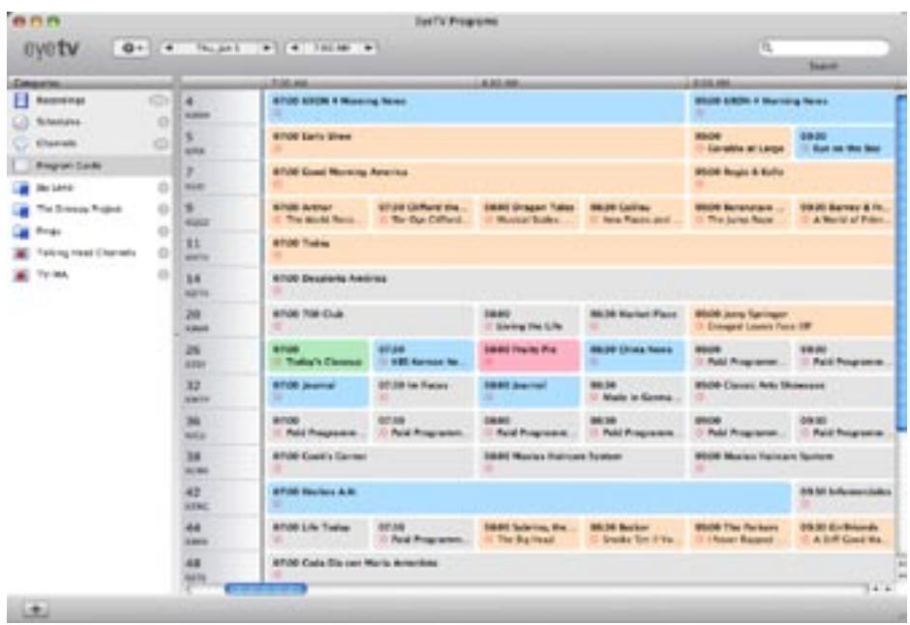Click the time field showing 7:00 AM
The height and width of the screenshot is (625, 910).
tap(332, 48)
